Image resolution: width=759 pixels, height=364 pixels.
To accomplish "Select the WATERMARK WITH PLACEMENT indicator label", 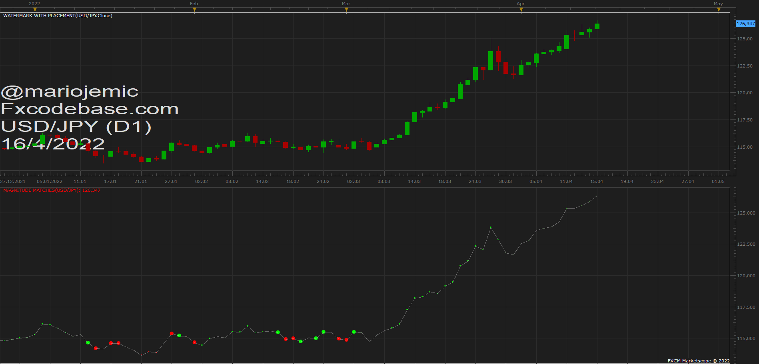I will click(x=58, y=16).
